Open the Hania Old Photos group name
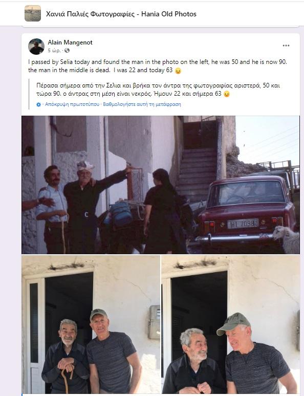Viewport: 304px width, 396px height. coord(121,14)
